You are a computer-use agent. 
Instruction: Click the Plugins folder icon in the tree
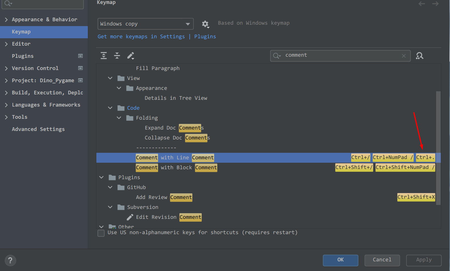click(x=112, y=177)
